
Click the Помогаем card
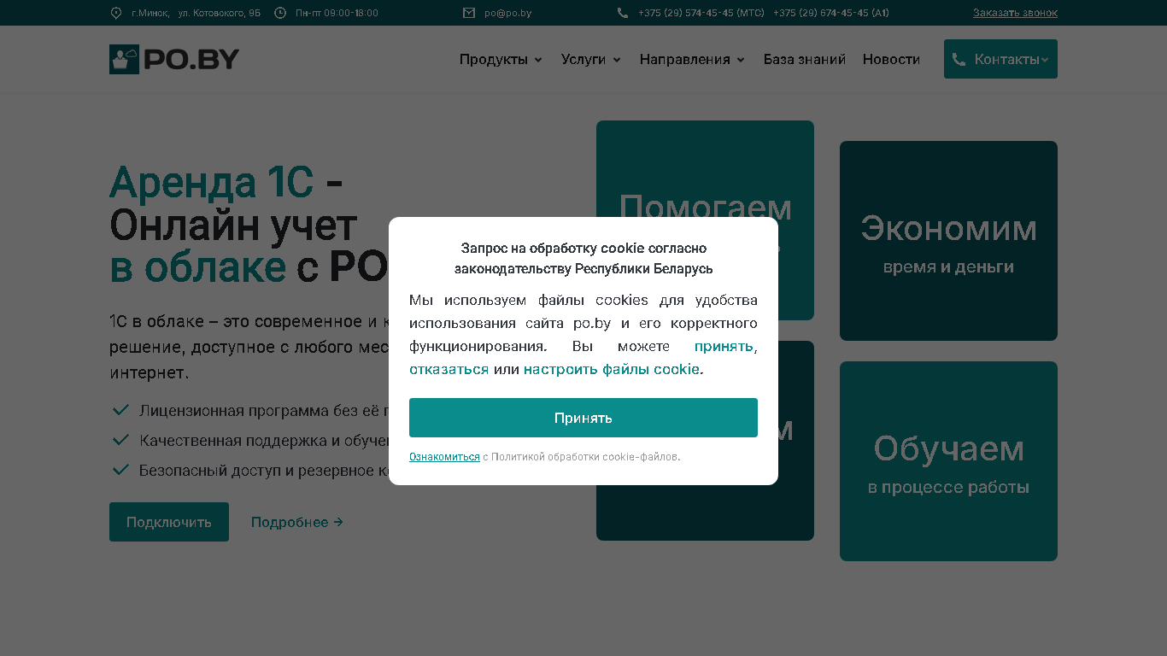pyautogui.click(x=705, y=169)
